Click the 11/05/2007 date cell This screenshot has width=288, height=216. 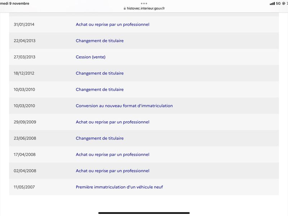tap(24, 187)
